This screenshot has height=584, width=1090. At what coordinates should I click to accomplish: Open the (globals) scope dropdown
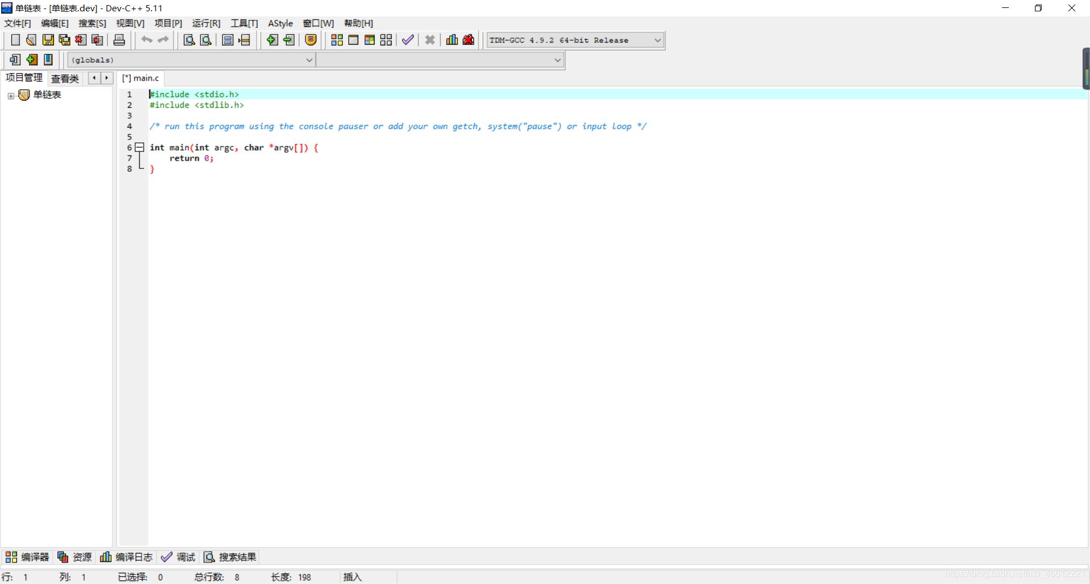pyautogui.click(x=191, y=60)
